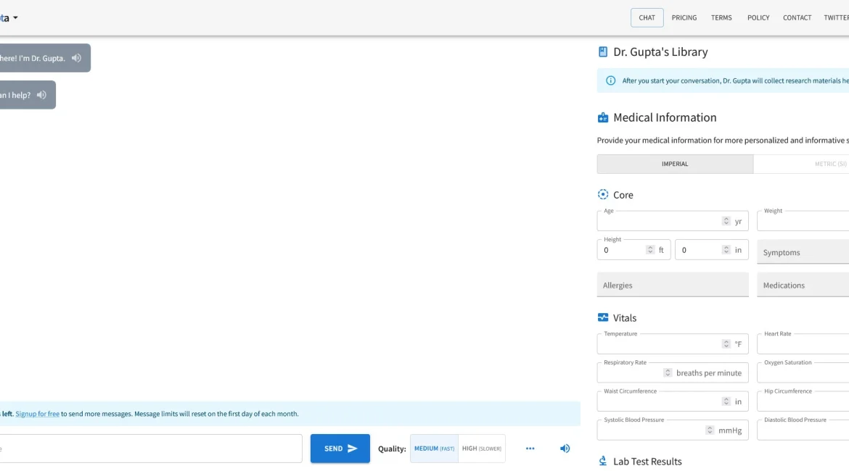Follow the Signup for free link
The image size is (849, 471).
click(x=37, y=414)
